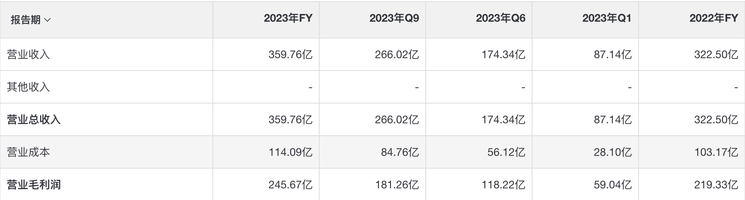Click the 其他收入 row label

coord(28,87)
